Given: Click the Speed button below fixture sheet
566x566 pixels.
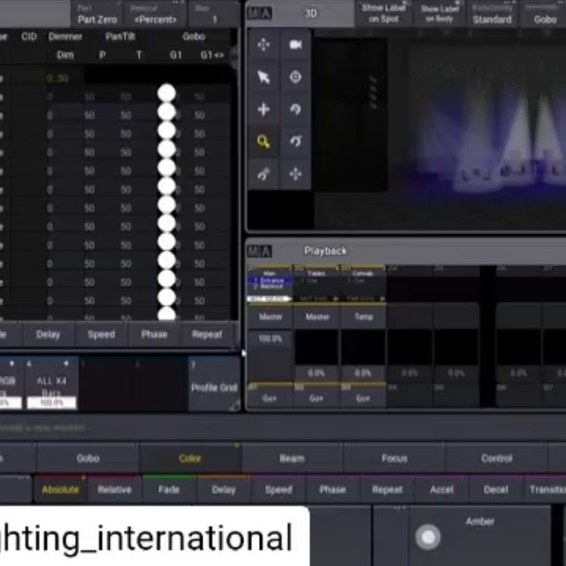Looking at the screenshot, I should pyautogui.click(x=101, y=334).
